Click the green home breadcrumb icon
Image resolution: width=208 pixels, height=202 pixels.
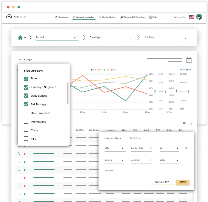coord(20,38)
